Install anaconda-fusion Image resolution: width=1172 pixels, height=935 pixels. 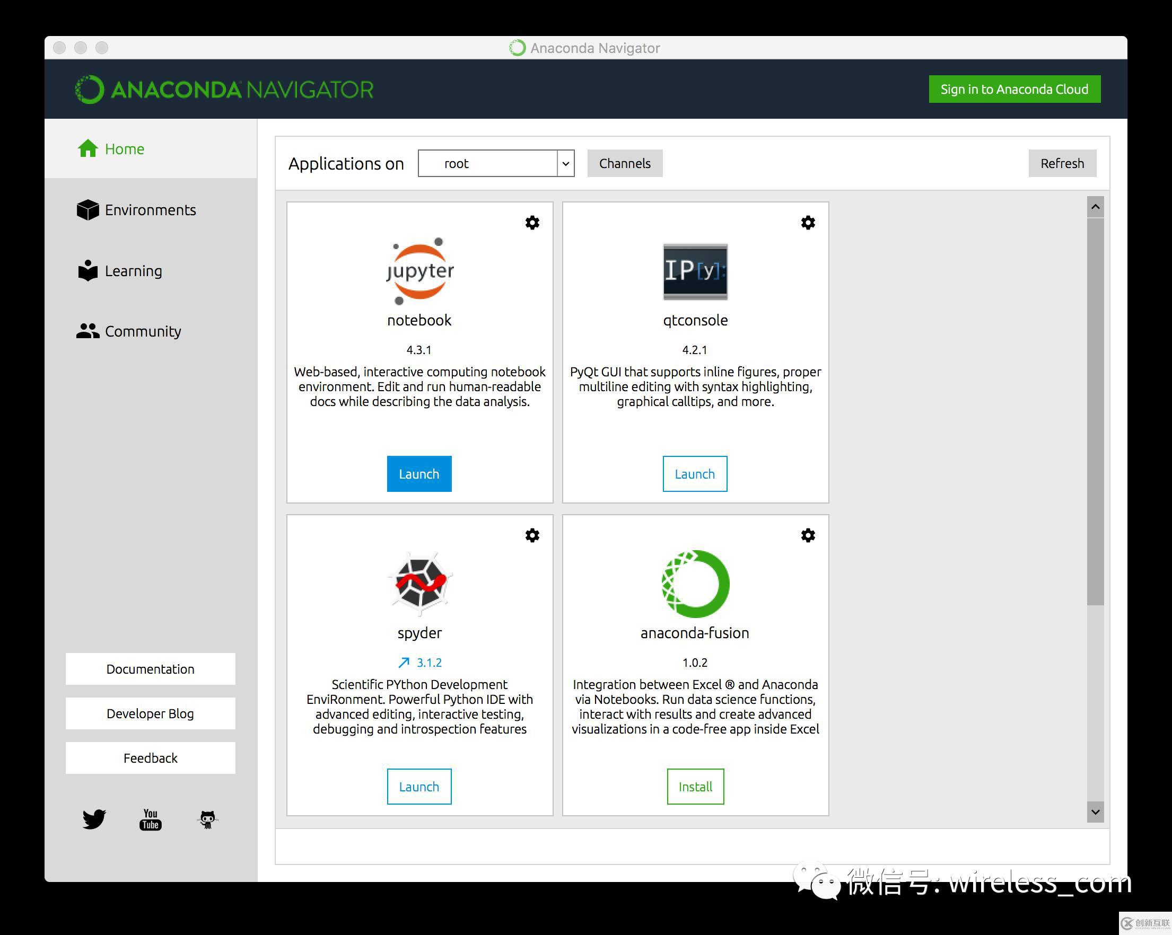(x=695, y=786)
